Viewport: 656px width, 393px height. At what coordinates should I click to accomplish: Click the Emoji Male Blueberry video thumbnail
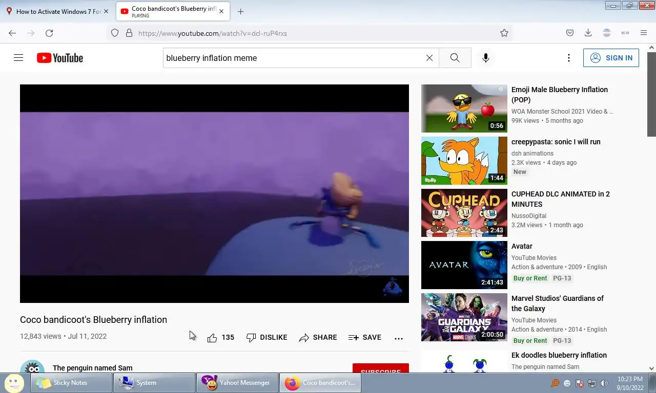[x=464, y=108]
